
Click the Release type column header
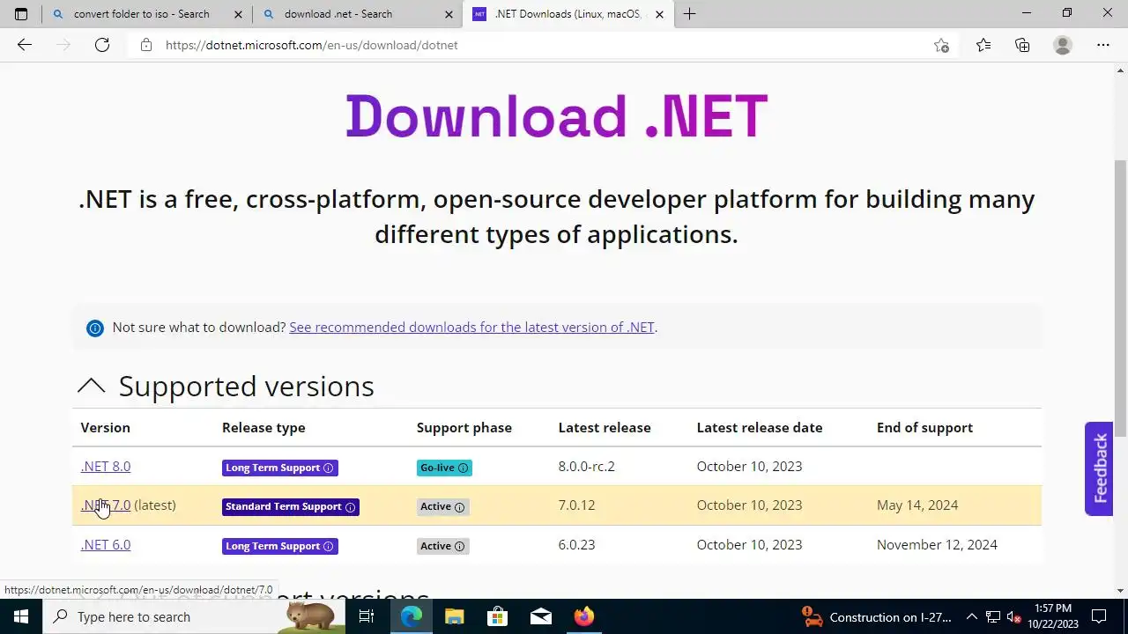pos(263,428)
